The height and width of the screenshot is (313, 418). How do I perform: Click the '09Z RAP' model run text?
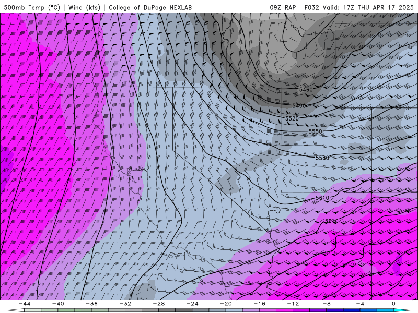pos(283,7)
